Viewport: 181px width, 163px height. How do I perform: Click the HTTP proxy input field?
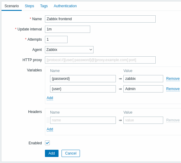tap(100, 60)
